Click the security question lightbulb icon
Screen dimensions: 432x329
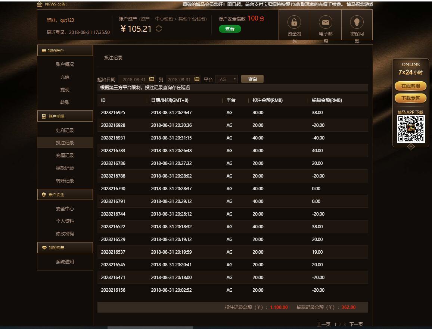pyautogui.click(x=357, y=22)
